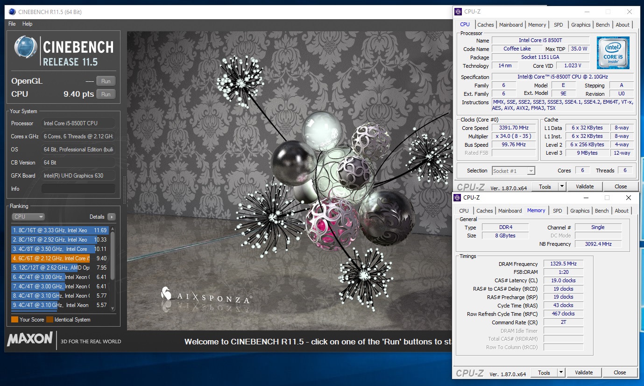The image size is (644, 386).
Task: Click Tools button in upper CPU-Z window
Action: [545, 186]
